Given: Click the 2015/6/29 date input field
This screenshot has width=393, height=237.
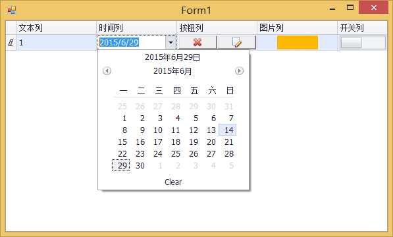Looking at the screenshot, I should [131, 42].
